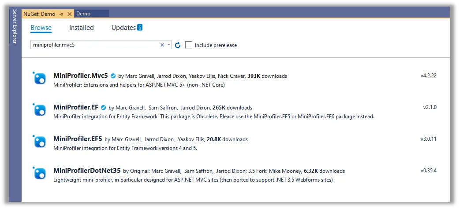
Task: Click the ASP.NET MVC 5+ extensions description
Action: point(139,85)
